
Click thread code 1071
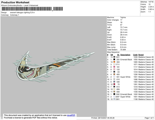(136, 64)
